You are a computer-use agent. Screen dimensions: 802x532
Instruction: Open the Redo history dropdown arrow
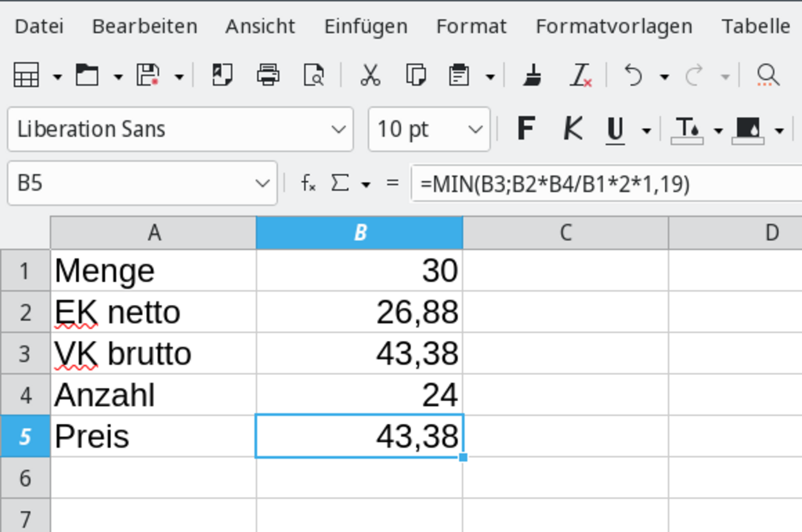point(726,77)
